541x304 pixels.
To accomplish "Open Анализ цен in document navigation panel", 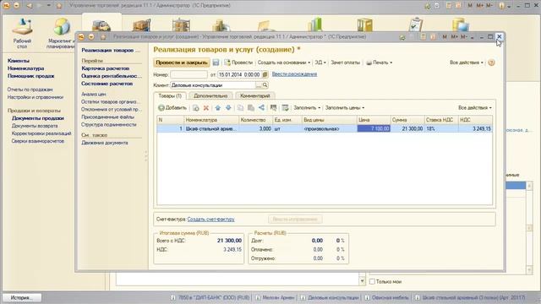I will point(94,94).
